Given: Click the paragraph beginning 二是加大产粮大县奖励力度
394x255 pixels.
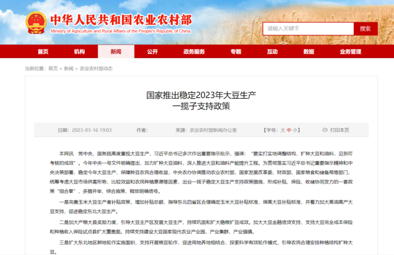Looking at the screenshot, I should tap(201, 227).
